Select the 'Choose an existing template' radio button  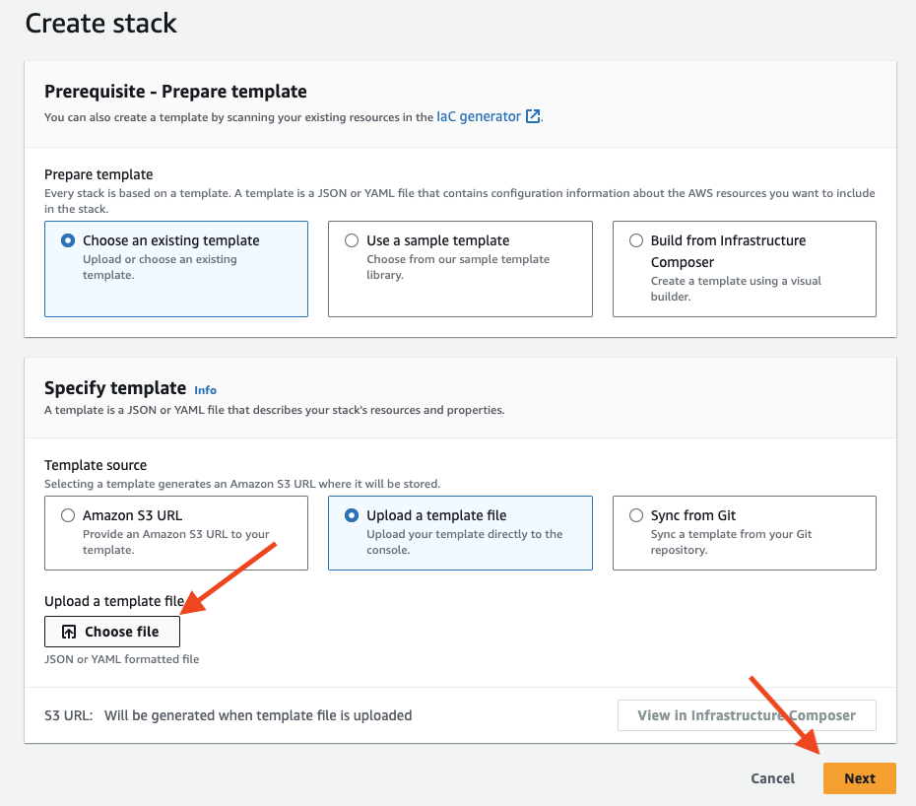coord(68,240)
